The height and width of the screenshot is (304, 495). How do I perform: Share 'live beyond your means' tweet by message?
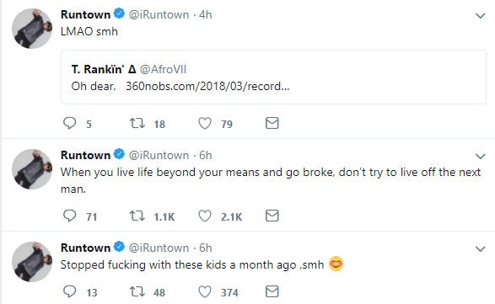(272, 216)
